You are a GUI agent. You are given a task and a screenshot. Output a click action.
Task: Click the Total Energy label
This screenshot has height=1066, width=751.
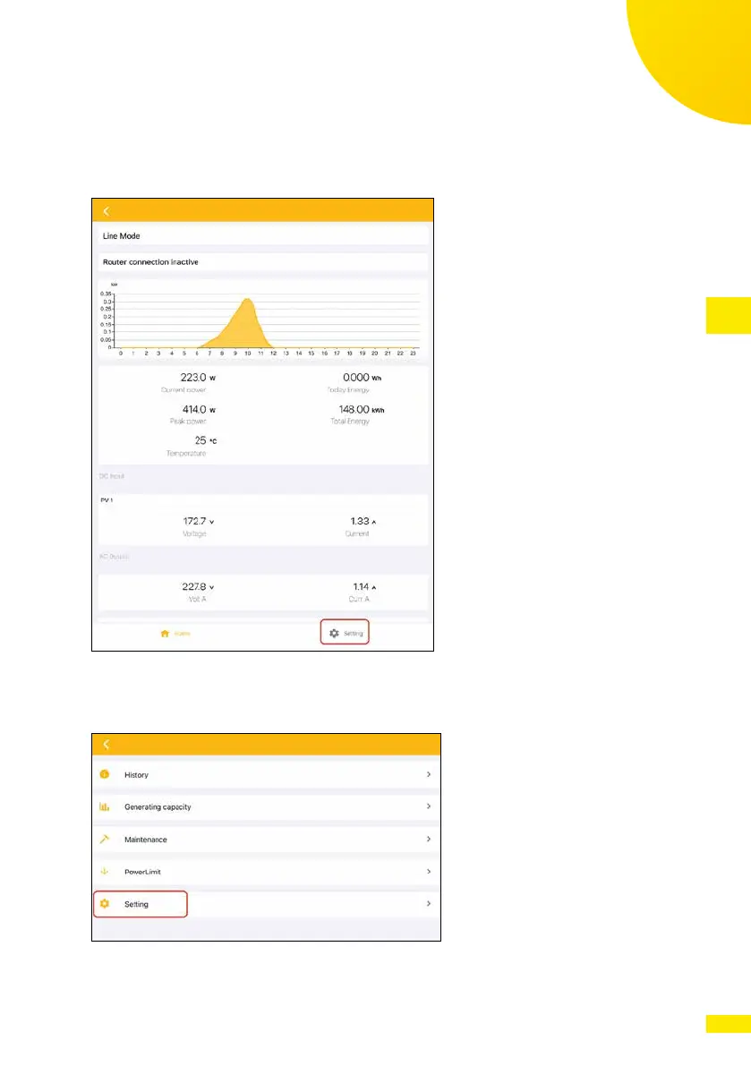point(350,422)
